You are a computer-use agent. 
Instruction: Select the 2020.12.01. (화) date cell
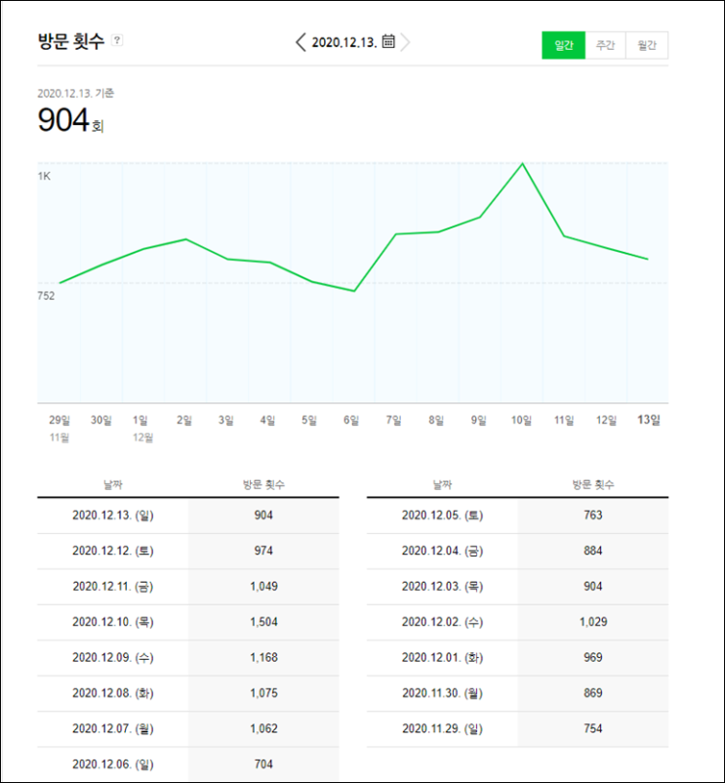(x=442, y=658)
